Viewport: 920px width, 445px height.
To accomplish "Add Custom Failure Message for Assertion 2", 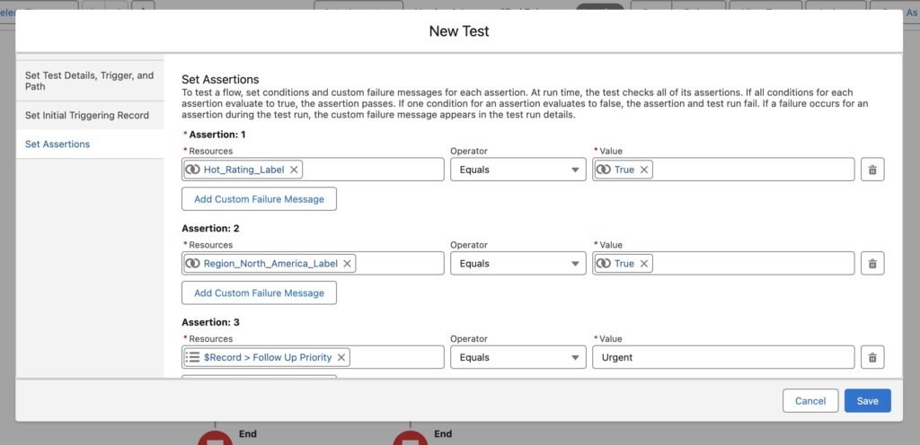I will 259,292.
